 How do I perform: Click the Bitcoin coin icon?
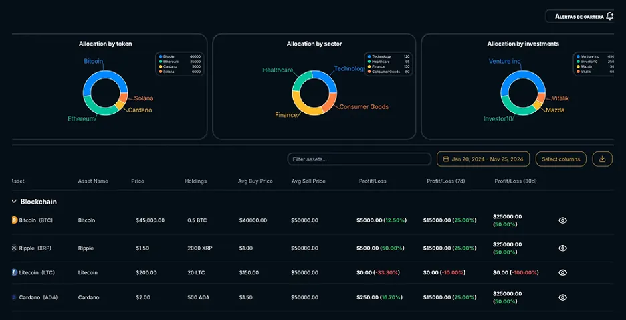click(14, 220)
